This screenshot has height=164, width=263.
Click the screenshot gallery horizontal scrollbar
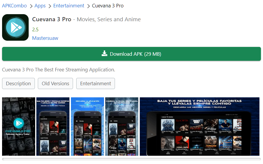click(131, 159)
